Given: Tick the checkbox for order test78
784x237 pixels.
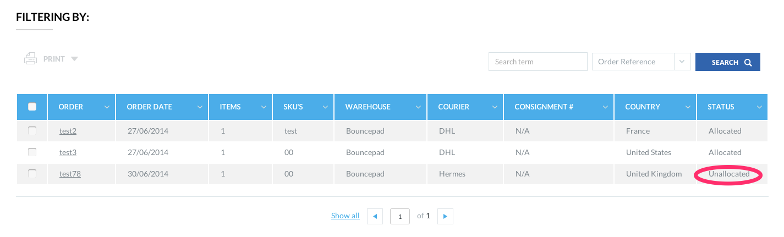Looking at the screenshot, I should tap(32, 174).
